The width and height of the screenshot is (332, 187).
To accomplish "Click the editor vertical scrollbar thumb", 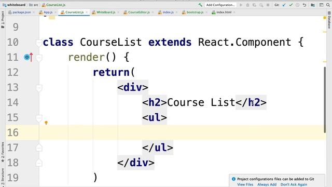I will click(325, 100).
